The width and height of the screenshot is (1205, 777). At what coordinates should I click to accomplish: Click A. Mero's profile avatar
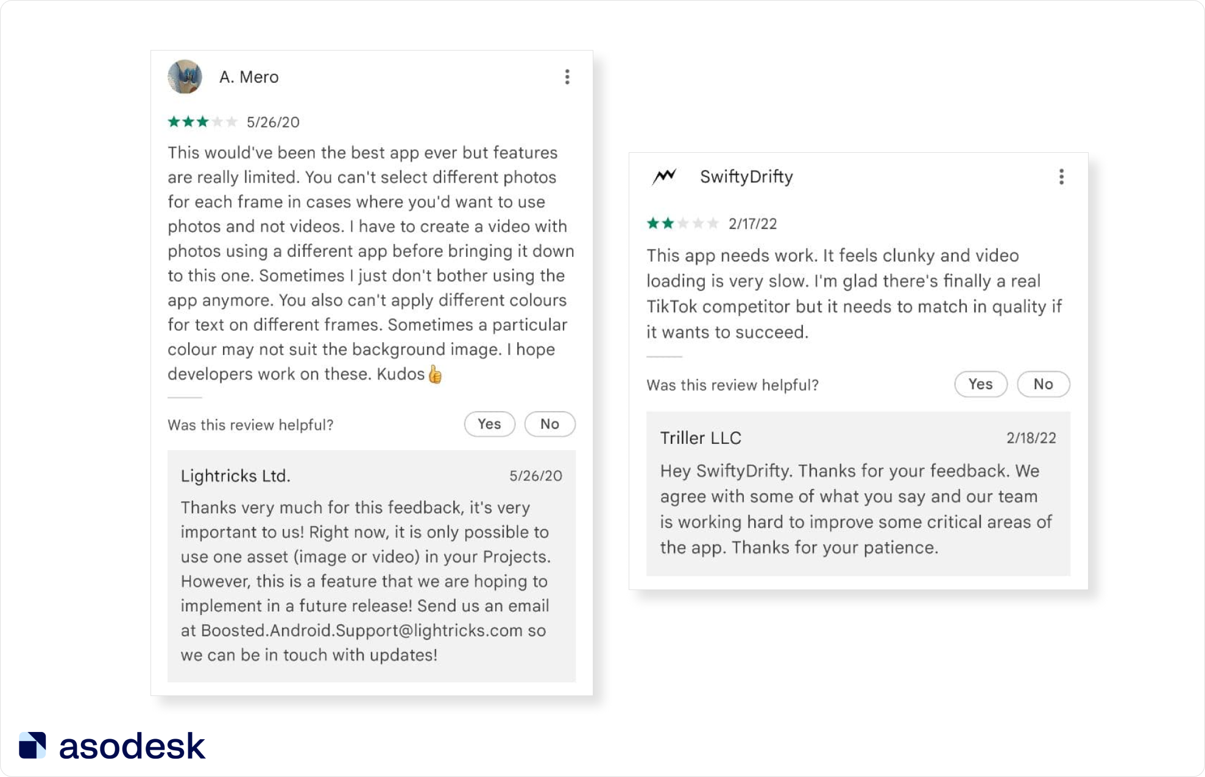(186, 76)
